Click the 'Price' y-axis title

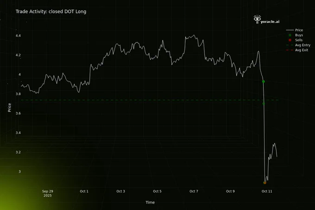(9, 108)
